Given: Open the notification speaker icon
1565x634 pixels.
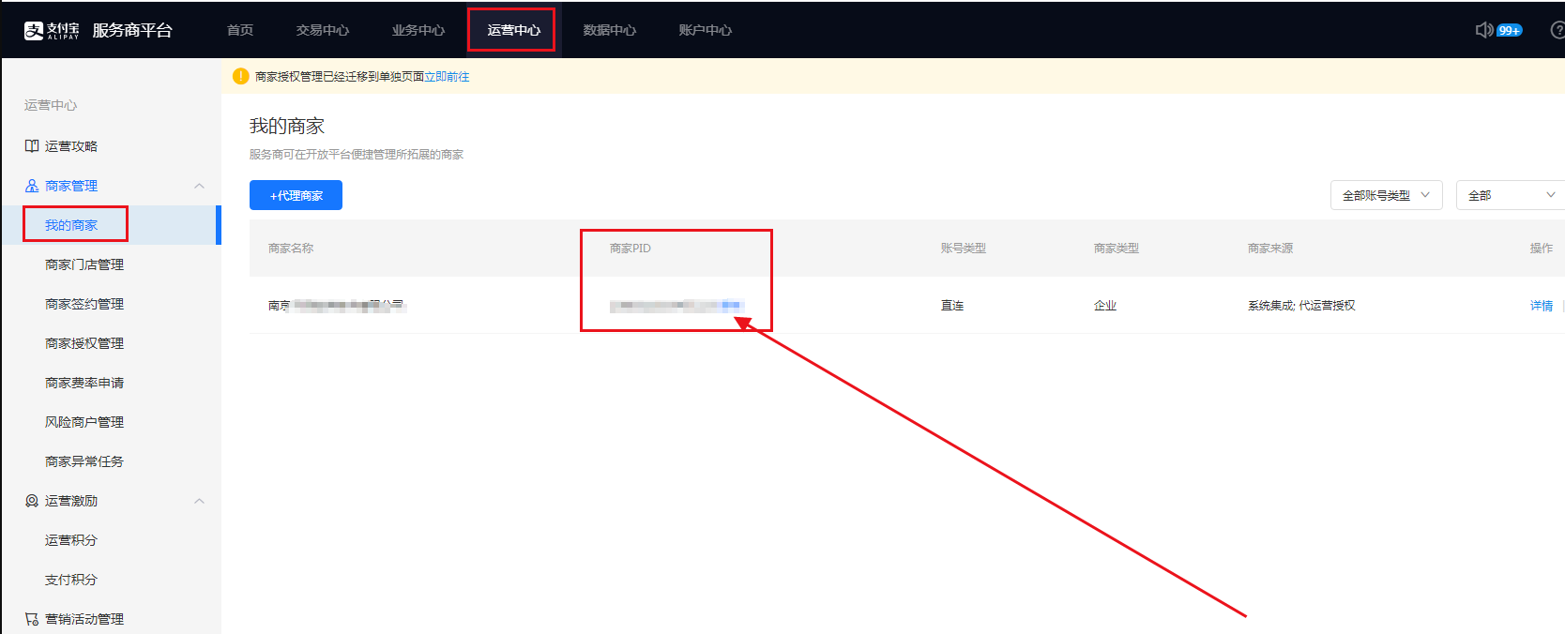Looking at the screenshot, I should pyautogui.click(x=1484, y=30).
